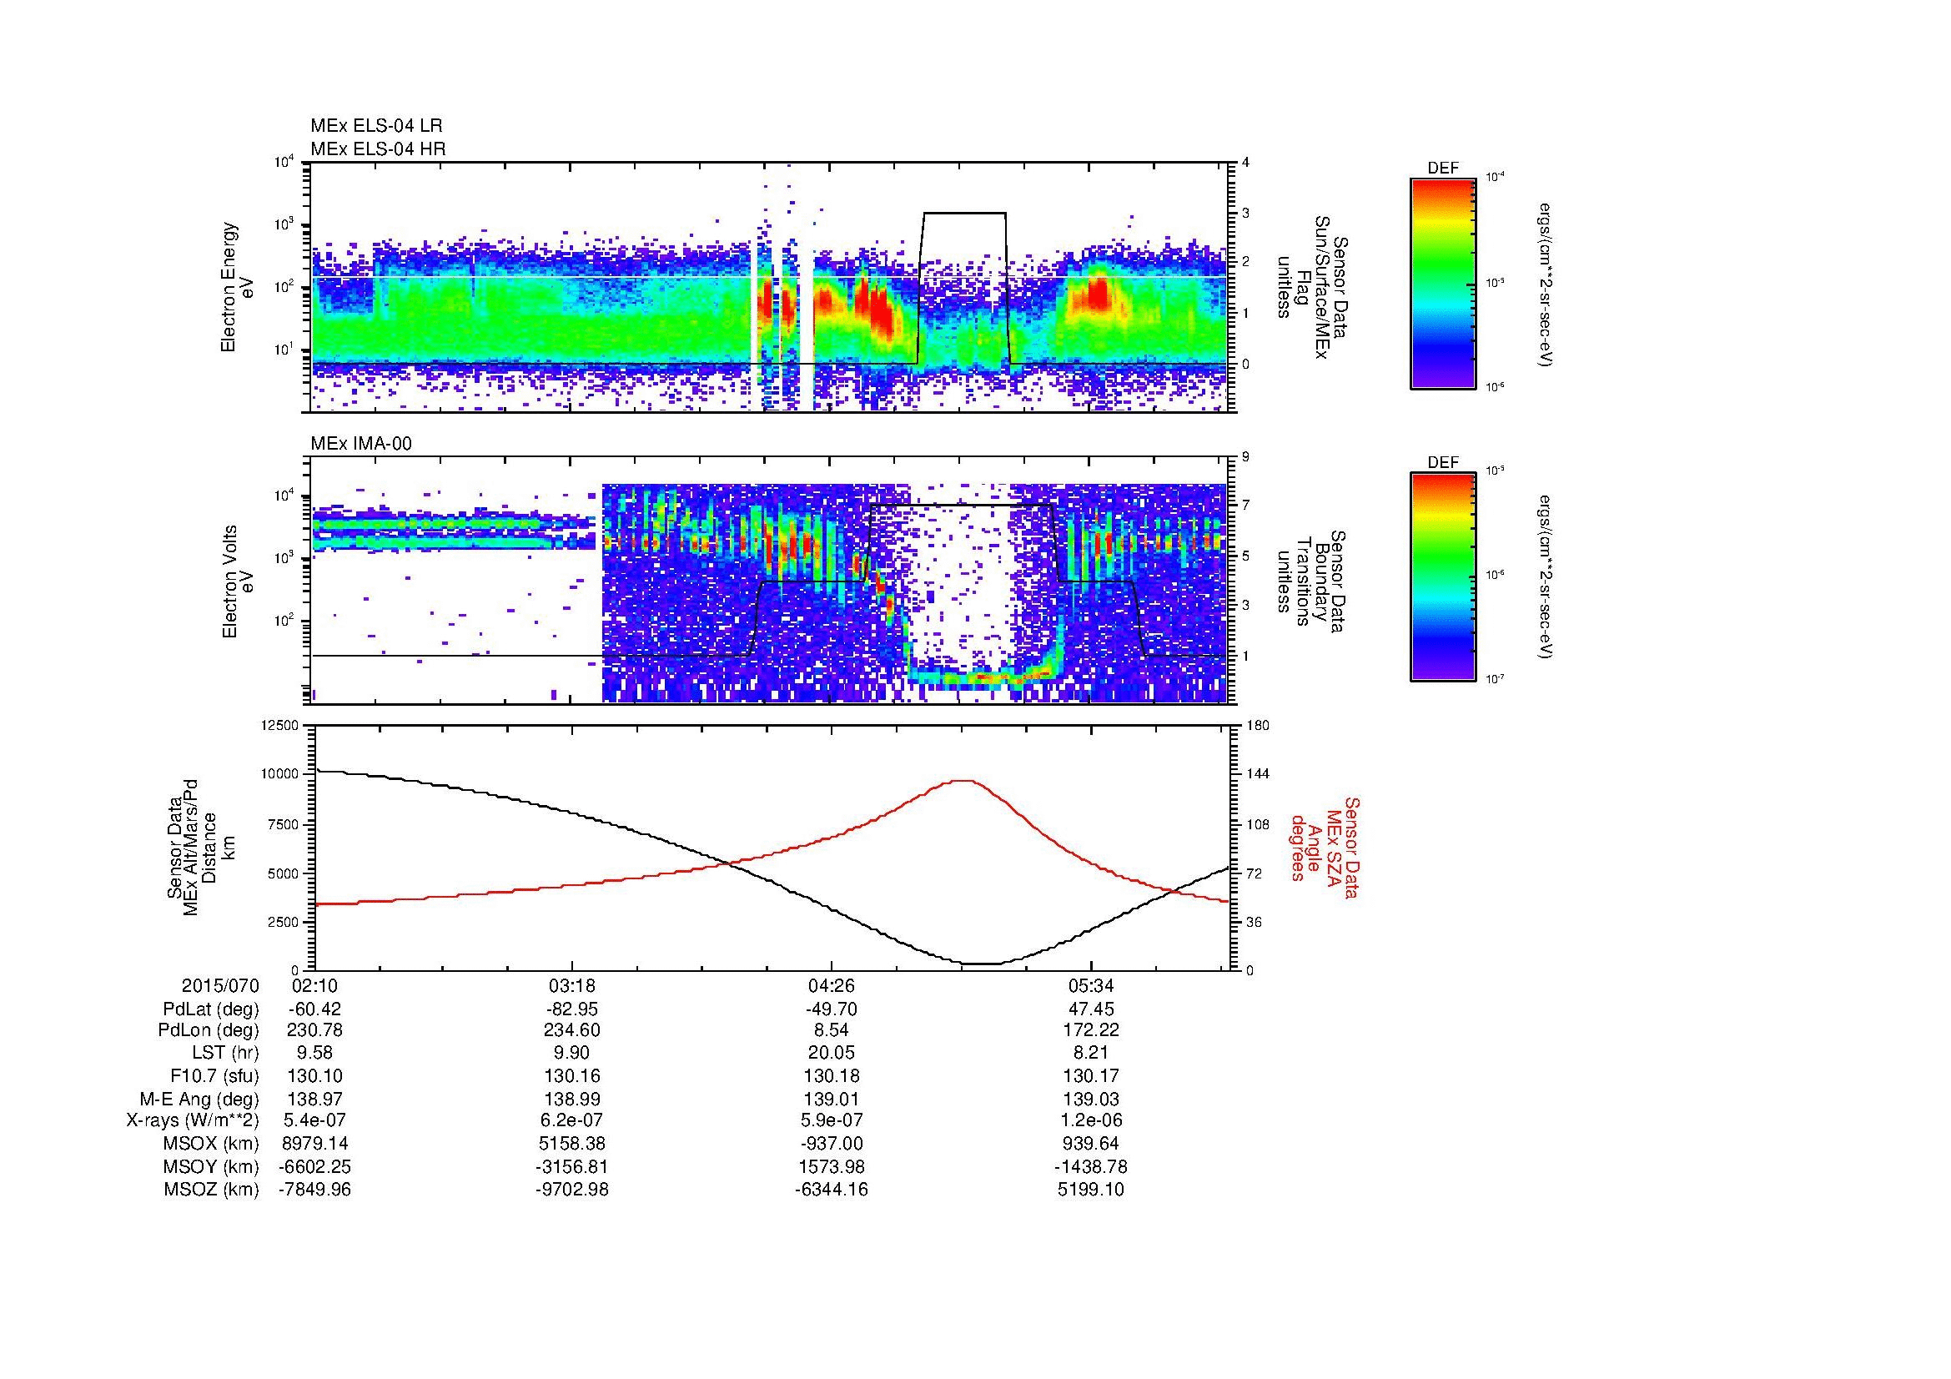Click the F10.7 value 130.18

pos(831,1076)
